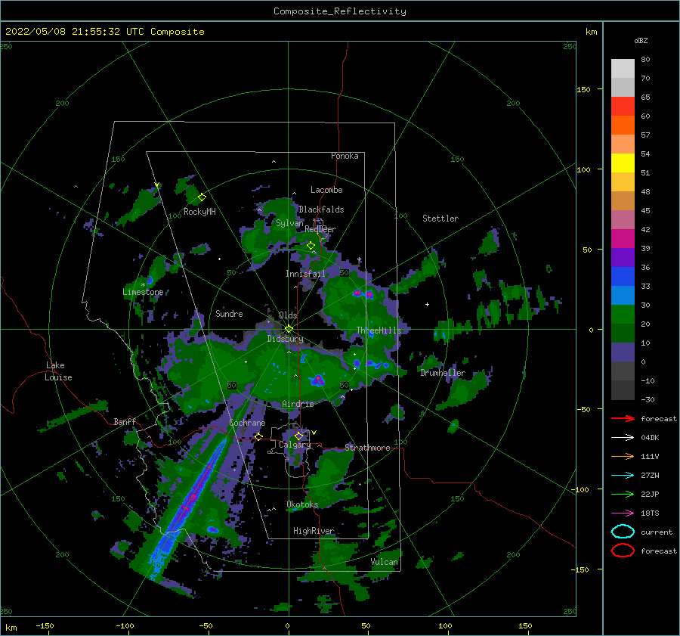Click the yellow -50 label on the right axis
Image resolution: width=680 pixels, height=636 pixels.
(583, 409)
